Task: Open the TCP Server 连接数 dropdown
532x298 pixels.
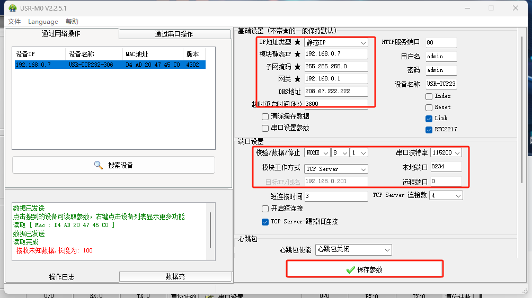Action: 446,196
